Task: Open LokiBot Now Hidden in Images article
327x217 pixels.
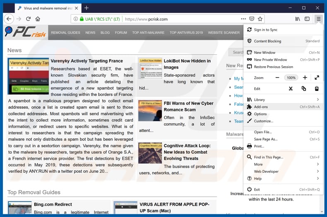Action: (187, 64)
